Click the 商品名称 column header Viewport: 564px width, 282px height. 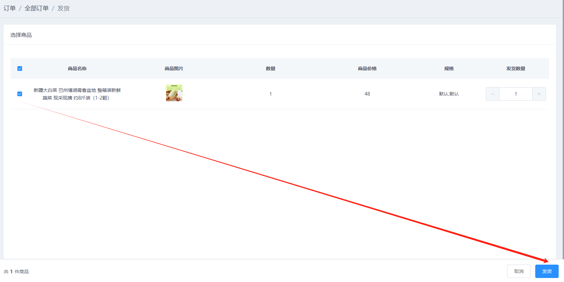click(x=77, y=68)
